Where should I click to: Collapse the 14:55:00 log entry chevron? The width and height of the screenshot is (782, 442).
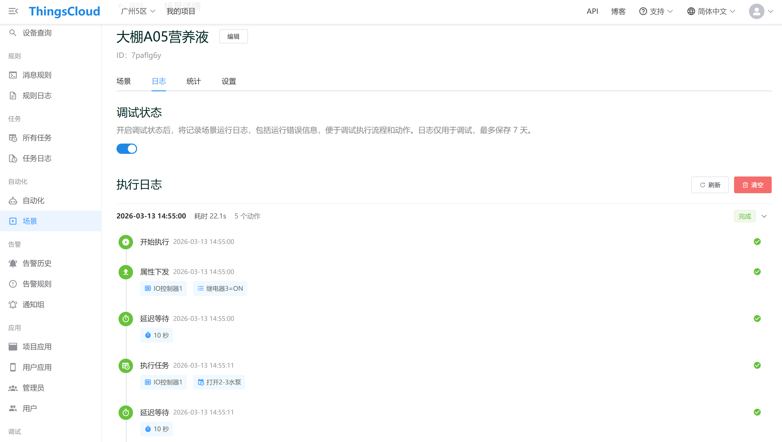[764, 216]
